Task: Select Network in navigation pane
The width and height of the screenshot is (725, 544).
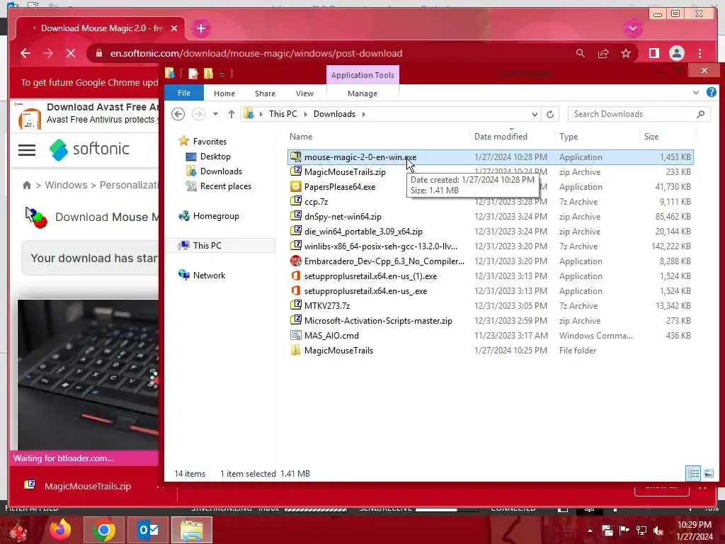Action: [x=209, y=276]
